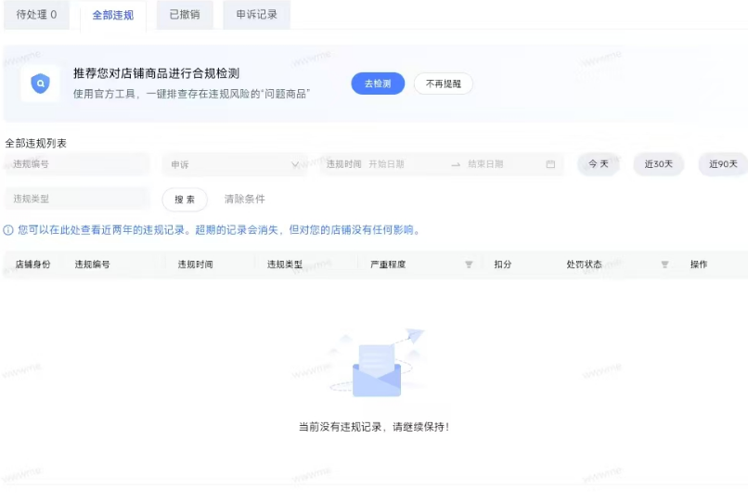Filter by 近30天 quick range
Screen dimensions: 748x503
658,164
